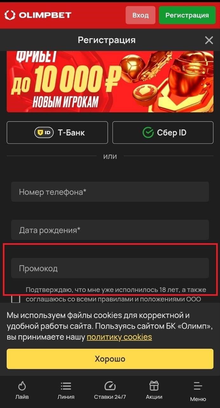Check the 18 years confirmation checkbox
The width and height of the screenshot is (220, 408).
pyautogui.click(x=16, y=298)
